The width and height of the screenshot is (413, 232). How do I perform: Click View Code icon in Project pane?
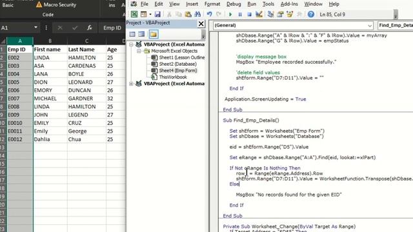tap(132, 34)
